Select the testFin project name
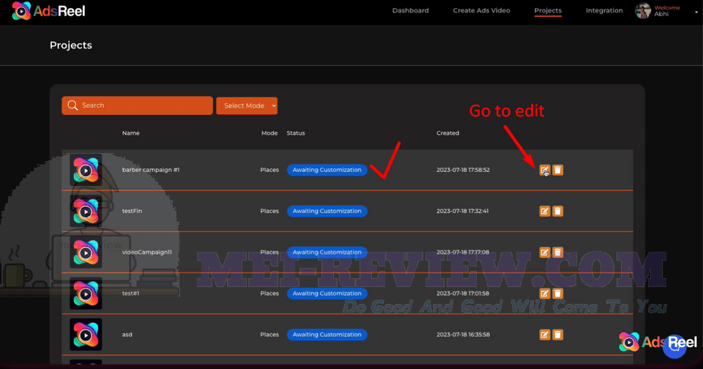 point(132,211)
